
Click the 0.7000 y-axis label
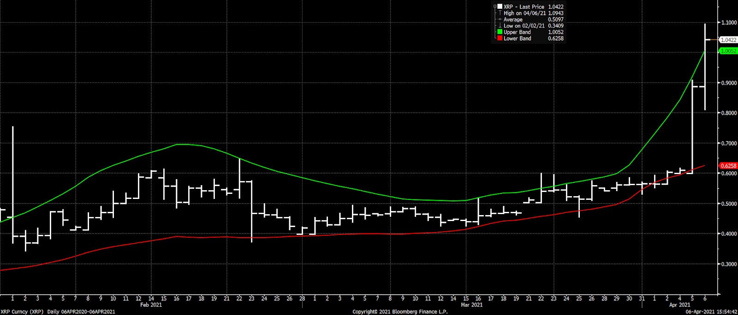729,144
